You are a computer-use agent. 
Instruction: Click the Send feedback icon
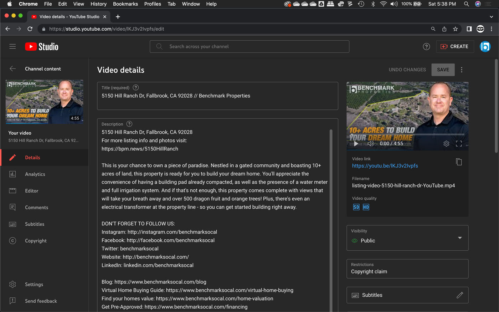coord(12,301)
